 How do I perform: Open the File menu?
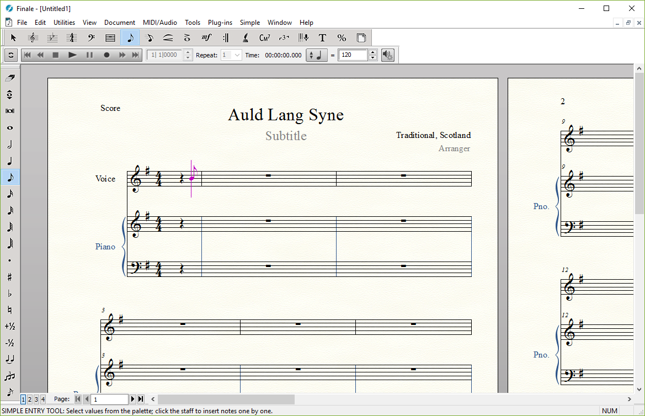coord(22,23)
